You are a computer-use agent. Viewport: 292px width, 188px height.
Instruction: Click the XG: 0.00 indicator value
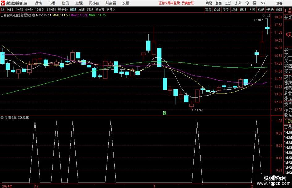tap(23, 118)
